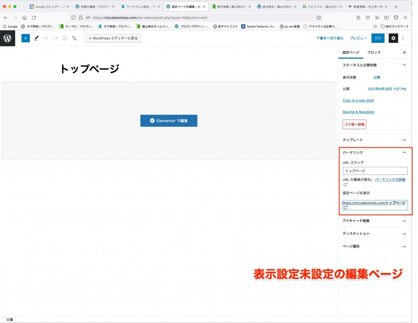Screen dimensions: 418x323
Task: Close the settings sidebar with X
Action: (404, 53)
